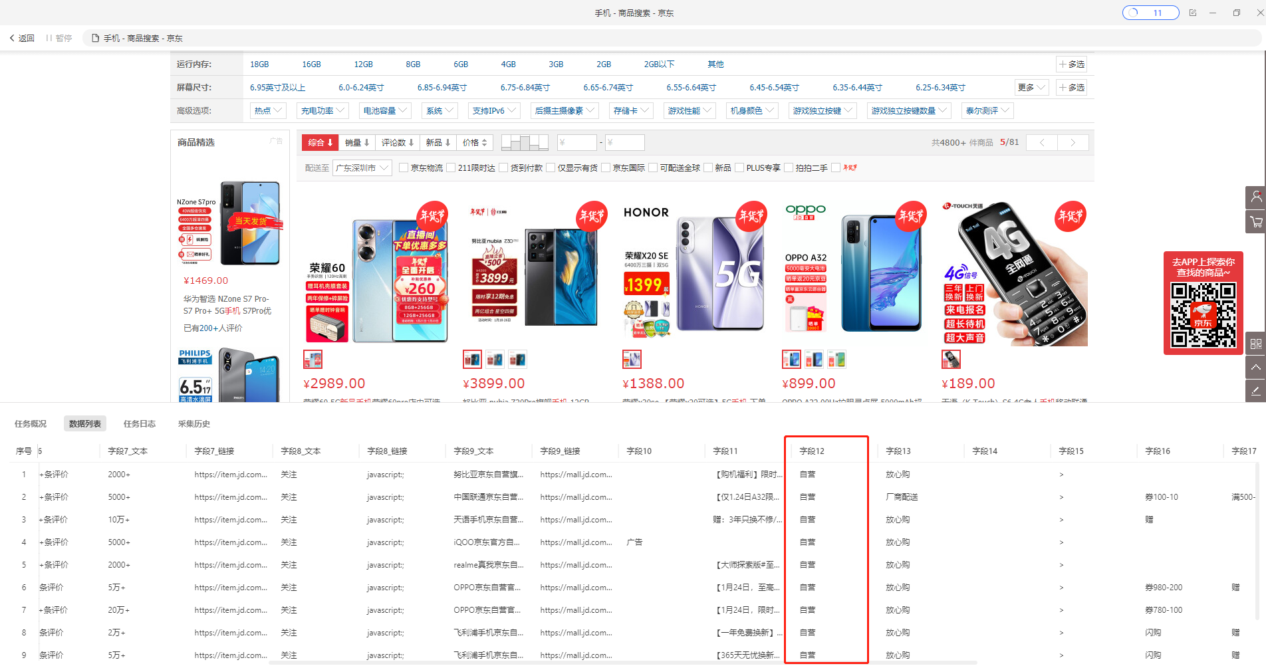Viewport: 1266px width, 672px height.
Task: Select first OPPO A32 variant thumbnail
Action: tap(791, 360)
